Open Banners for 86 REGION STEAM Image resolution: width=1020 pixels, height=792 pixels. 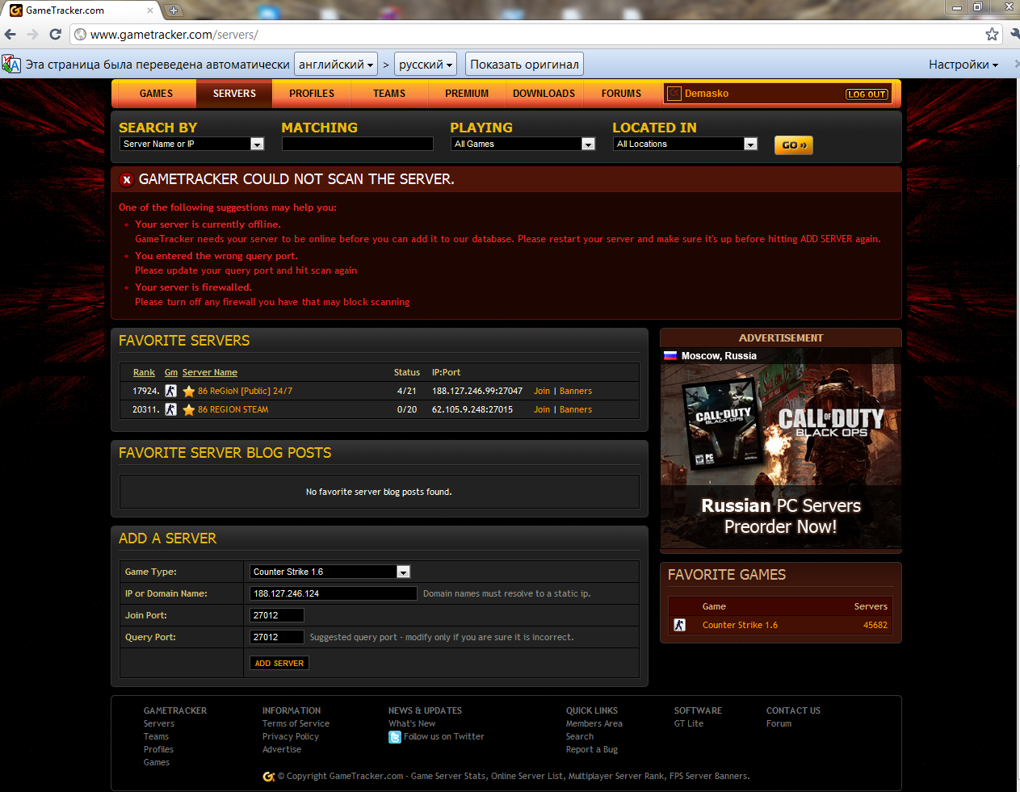point(576,409)
